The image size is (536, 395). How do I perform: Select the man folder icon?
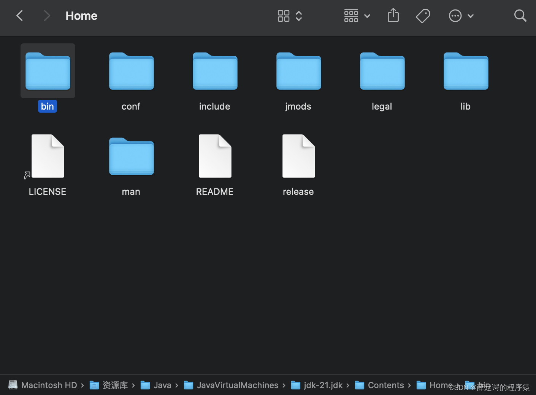[x=132, y=156]
